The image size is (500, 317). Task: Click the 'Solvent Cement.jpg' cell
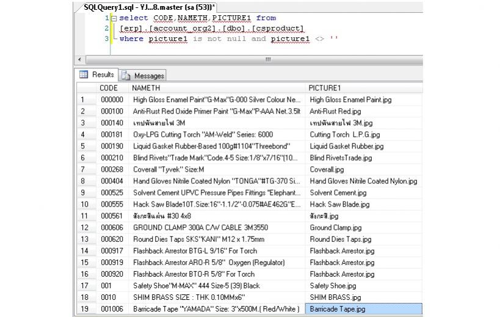tap(364, 193)
